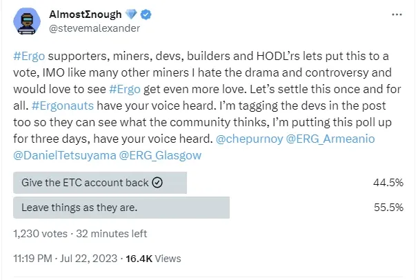The image size is (418, 280).
Task: Open the AlmostΣnough profile avatar
Action: pyautogui.click(x=27, y=21)
